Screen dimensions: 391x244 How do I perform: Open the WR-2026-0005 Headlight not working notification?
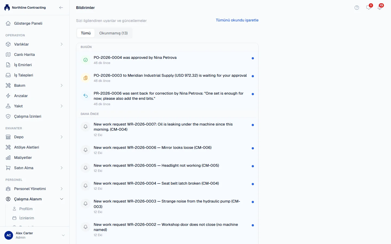pos(167,168)
